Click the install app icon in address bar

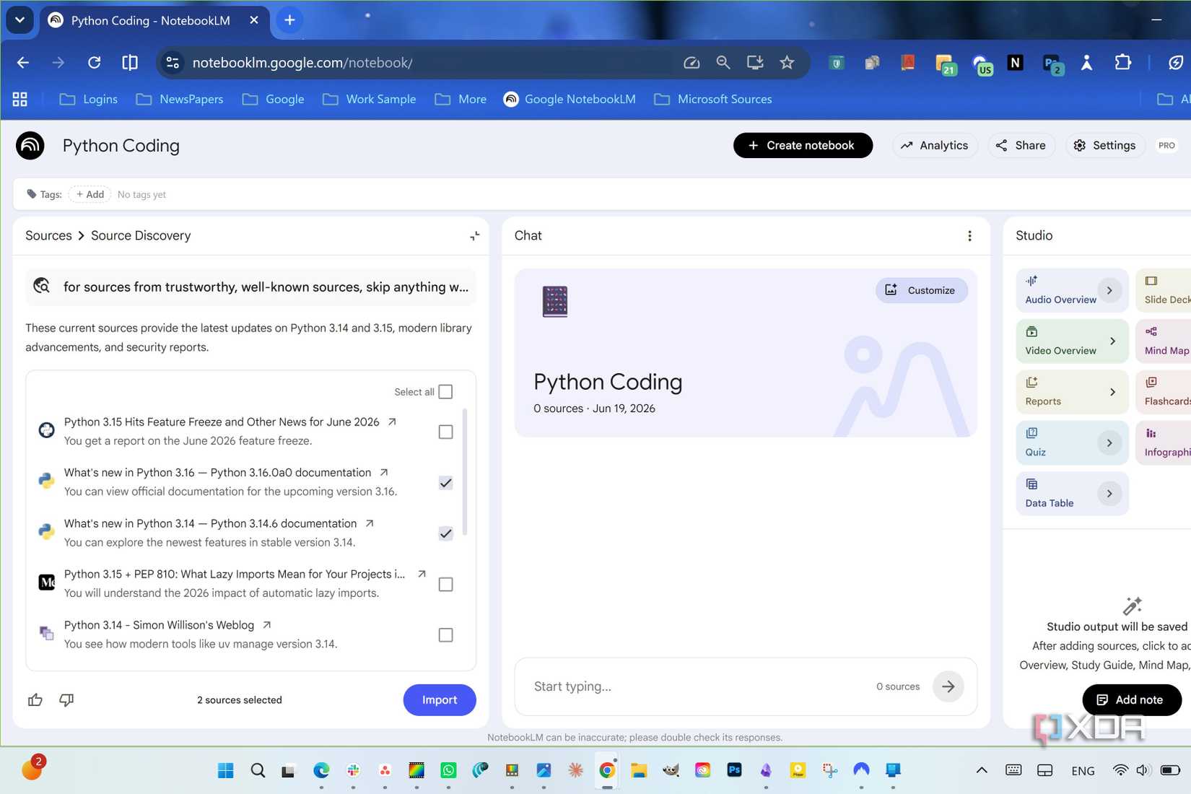(x=755, y=63)
